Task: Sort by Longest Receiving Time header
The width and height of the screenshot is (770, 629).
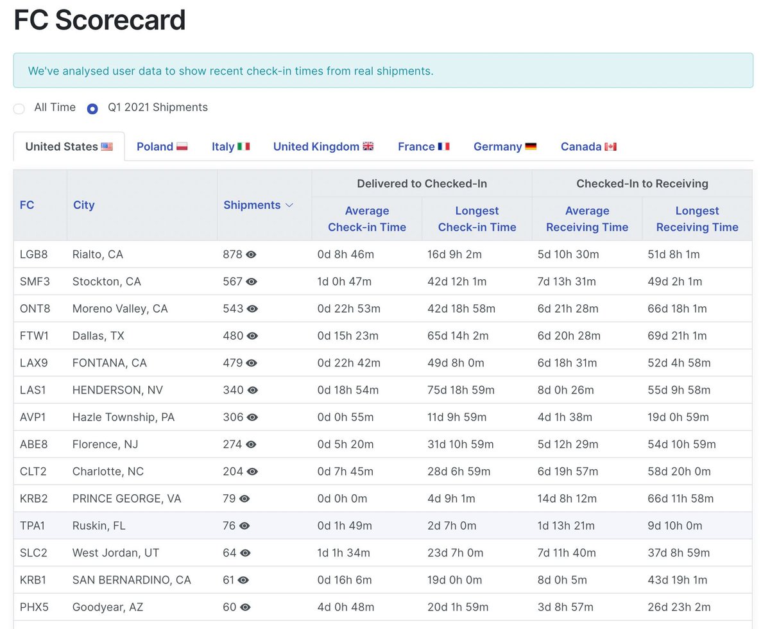Action: tap(697, 219)
